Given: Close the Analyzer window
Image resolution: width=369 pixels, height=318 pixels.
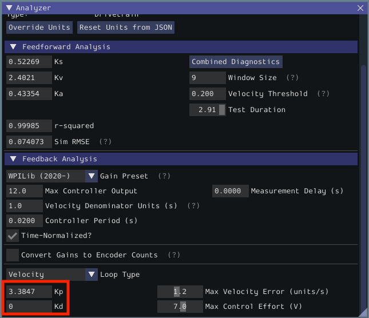Looking at the screenshot, I should click(x=360, y=8).
